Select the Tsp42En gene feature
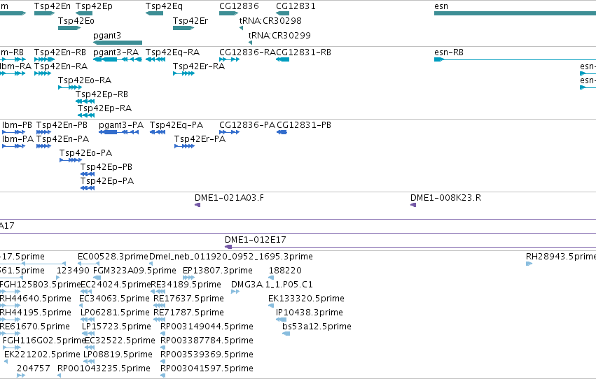The image size is (596, 379). pyautogui.click(x=44, y=13)
